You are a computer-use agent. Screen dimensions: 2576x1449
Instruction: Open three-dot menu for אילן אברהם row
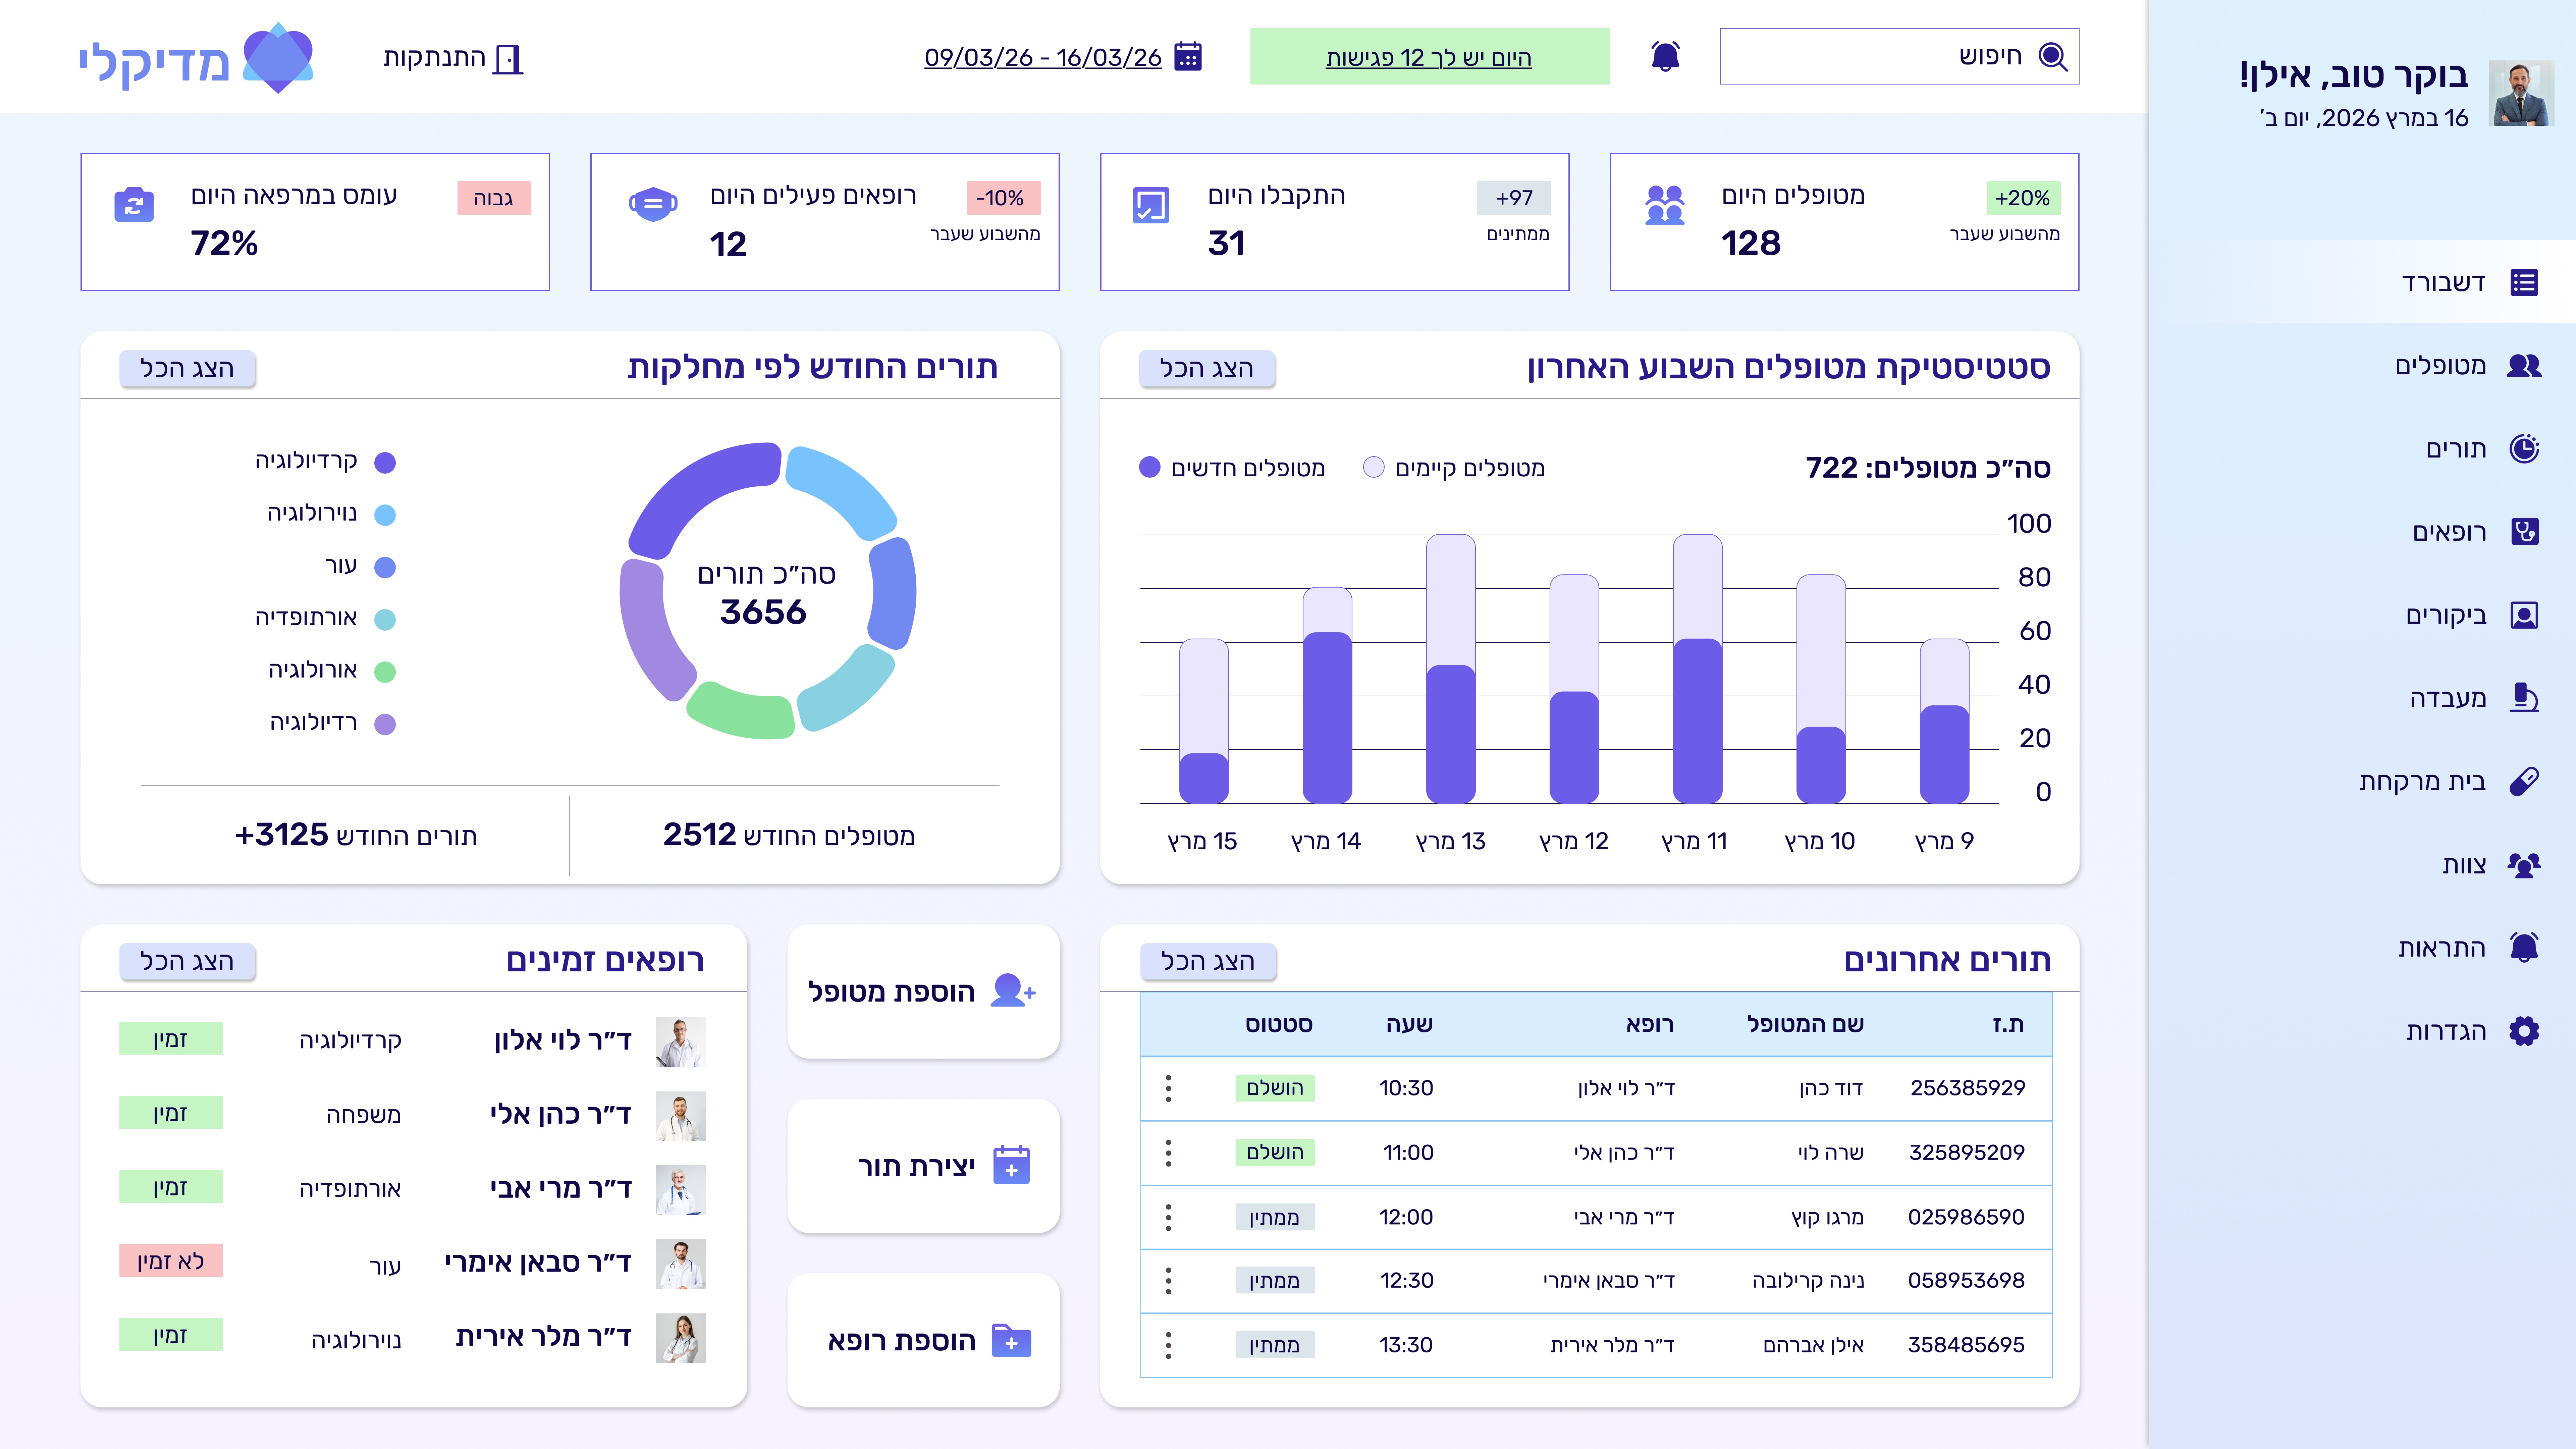[1168, 1345]
